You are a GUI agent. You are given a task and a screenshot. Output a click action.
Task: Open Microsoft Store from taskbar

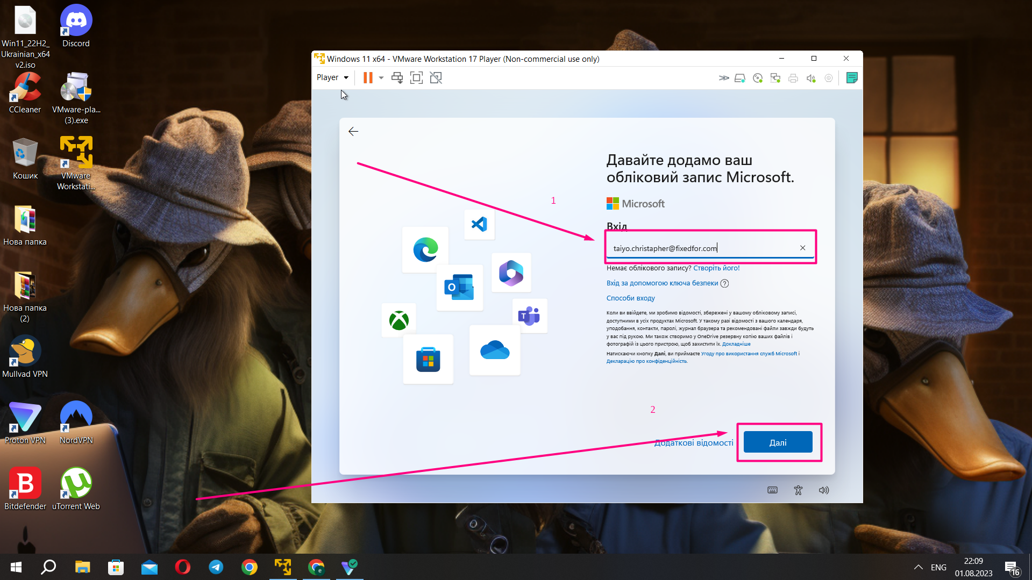[x=116, y=567]
